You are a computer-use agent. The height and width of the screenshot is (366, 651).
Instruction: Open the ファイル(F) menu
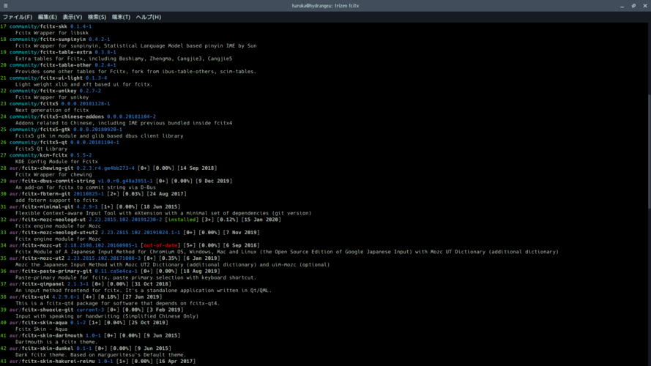[18, 17]
